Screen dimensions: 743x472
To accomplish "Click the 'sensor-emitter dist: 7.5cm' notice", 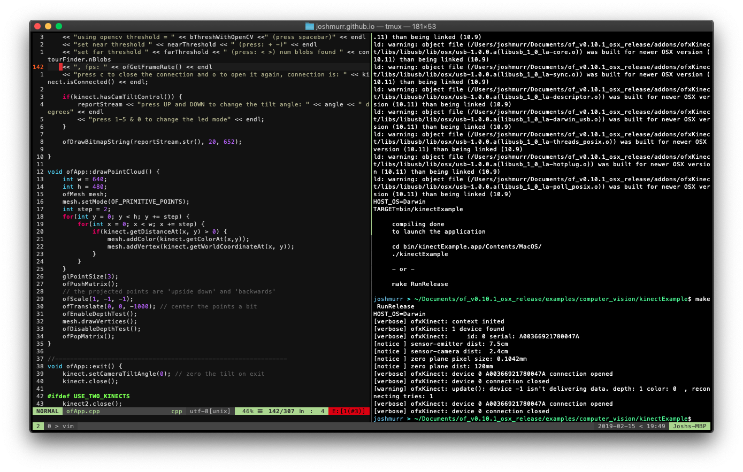I will pyautogui.click(x=441, y=344).
